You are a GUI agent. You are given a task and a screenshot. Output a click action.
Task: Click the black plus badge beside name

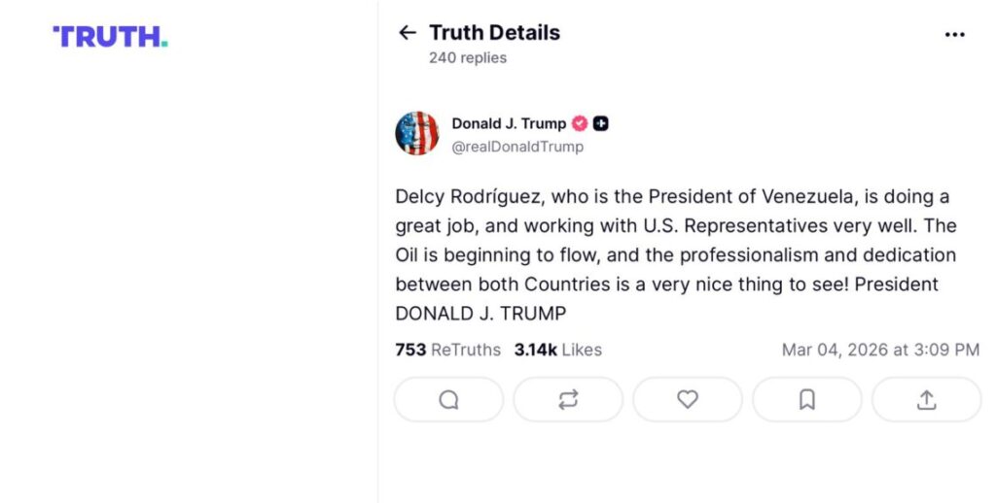(x=601, y=123)
